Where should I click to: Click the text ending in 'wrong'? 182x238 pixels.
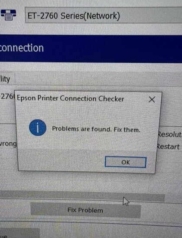(x=8, y=144)
